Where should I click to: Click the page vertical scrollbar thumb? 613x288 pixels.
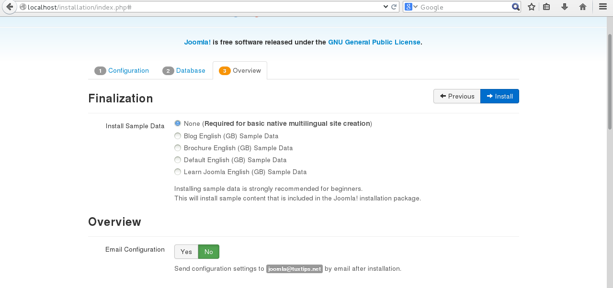pos(610,81)
